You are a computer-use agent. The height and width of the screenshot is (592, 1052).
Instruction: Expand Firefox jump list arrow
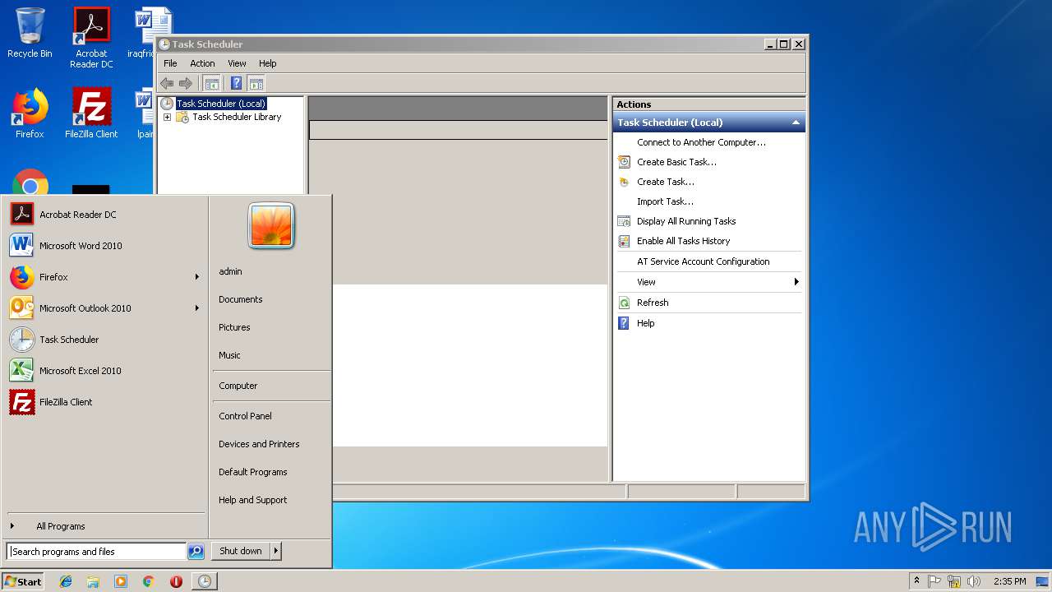pyautogui.click(x=197, y=277)
